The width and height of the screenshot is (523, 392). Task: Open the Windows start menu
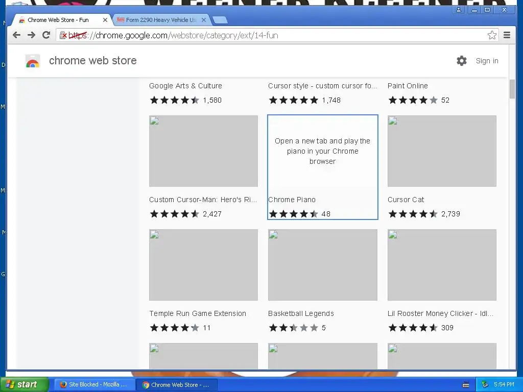[x=24, y=384]
